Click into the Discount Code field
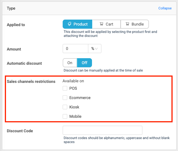The width and height of the screenshot is (178, 151). 102,130
